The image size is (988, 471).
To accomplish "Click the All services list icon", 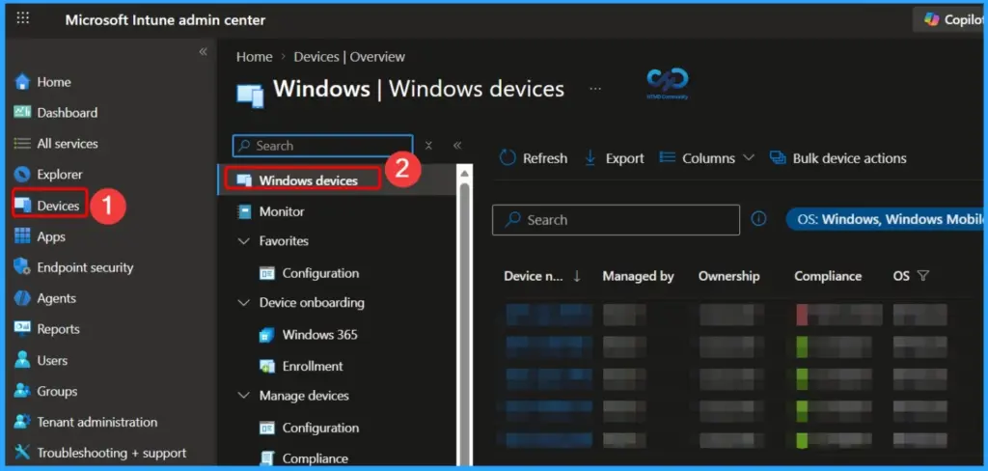I will [22, 144].
